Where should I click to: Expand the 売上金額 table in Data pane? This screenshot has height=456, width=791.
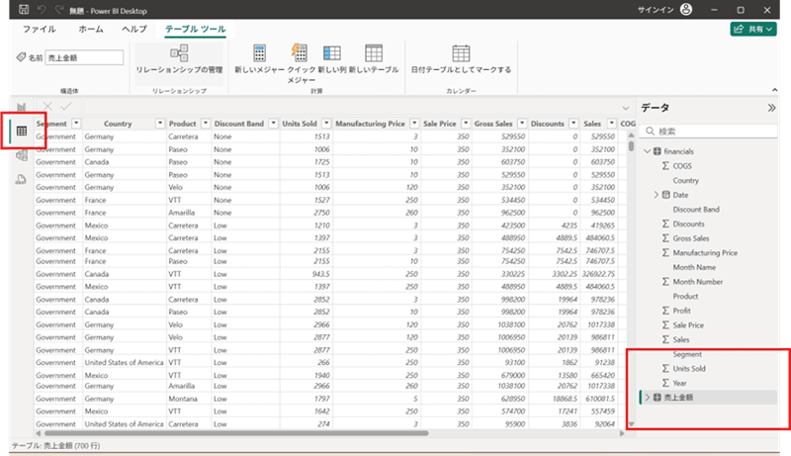(647, 397)
